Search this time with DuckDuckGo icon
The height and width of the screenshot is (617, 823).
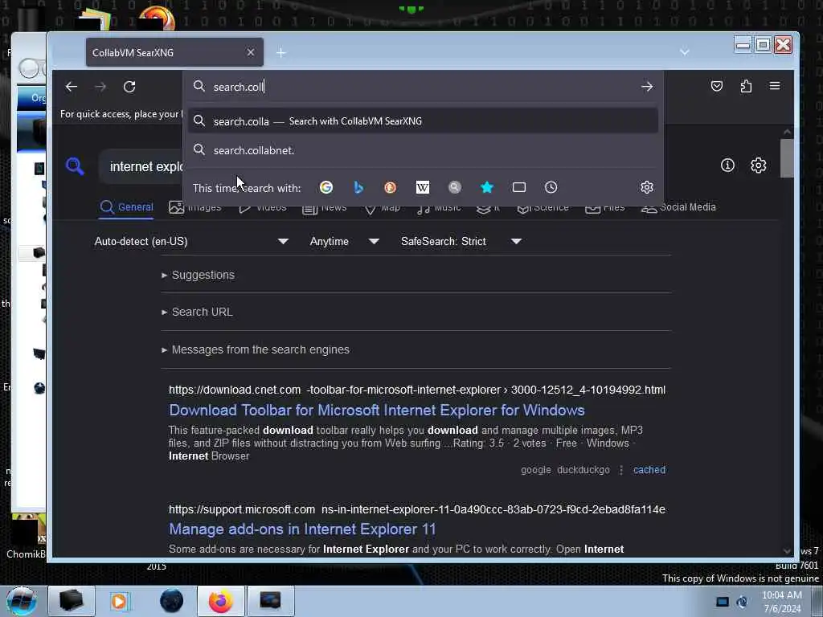point(390,187)
